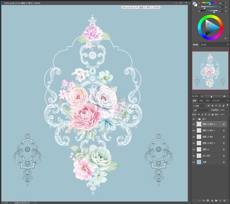Viewport: 230px width, 204px height.
Task: Click lock icon on 背景 layer
Action: (x=224, y=162)
